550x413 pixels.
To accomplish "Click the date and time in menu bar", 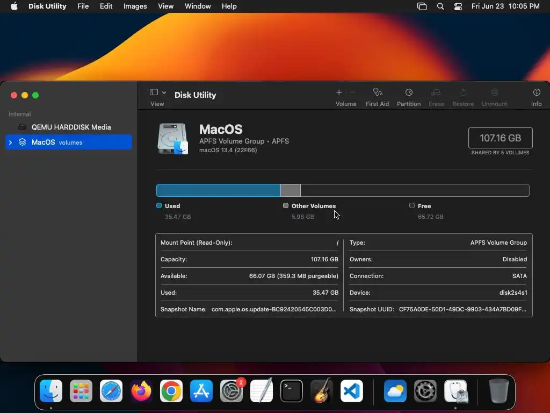I will point(505,6).
